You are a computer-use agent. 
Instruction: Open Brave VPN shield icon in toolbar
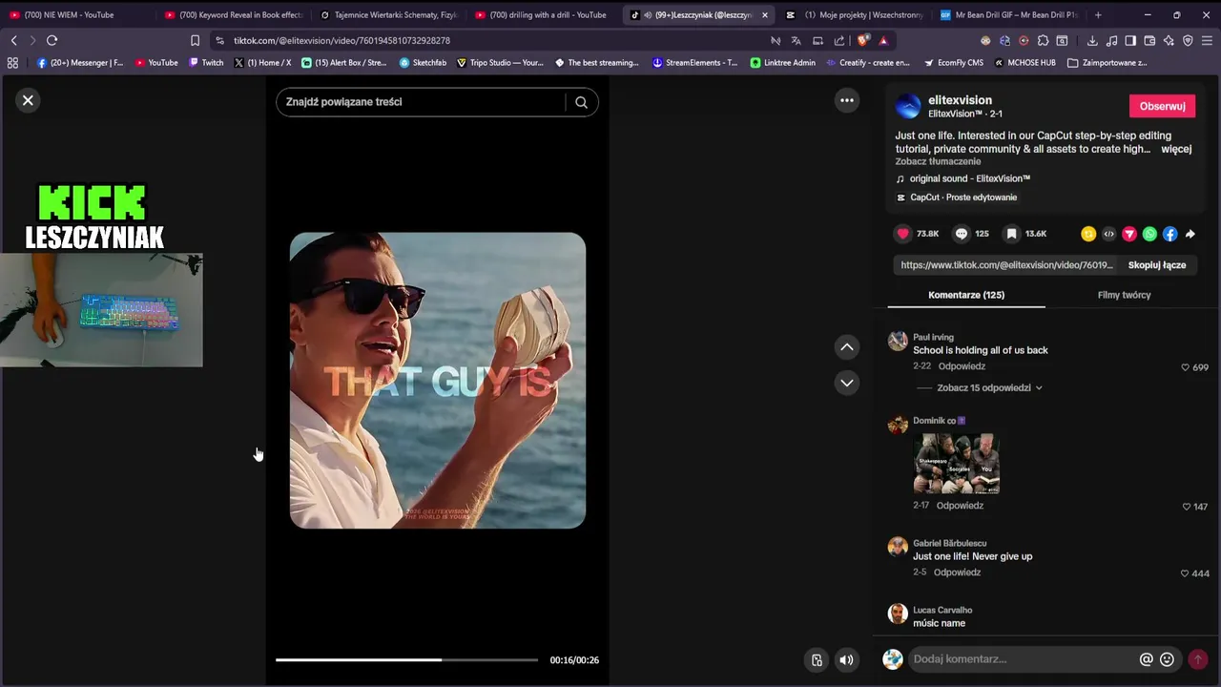(1188, 40)
